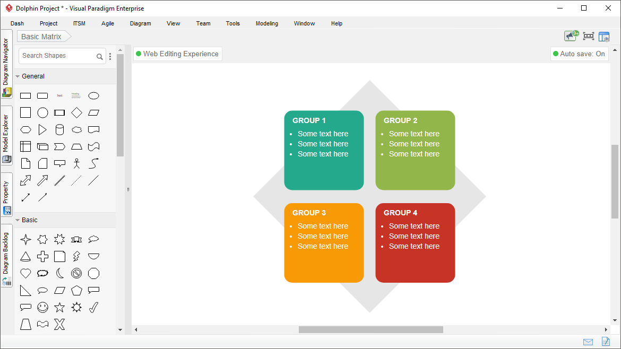Select the GROUP 1 teal box
The height and width of the screenshot is (349, 621).
point(324,150)
